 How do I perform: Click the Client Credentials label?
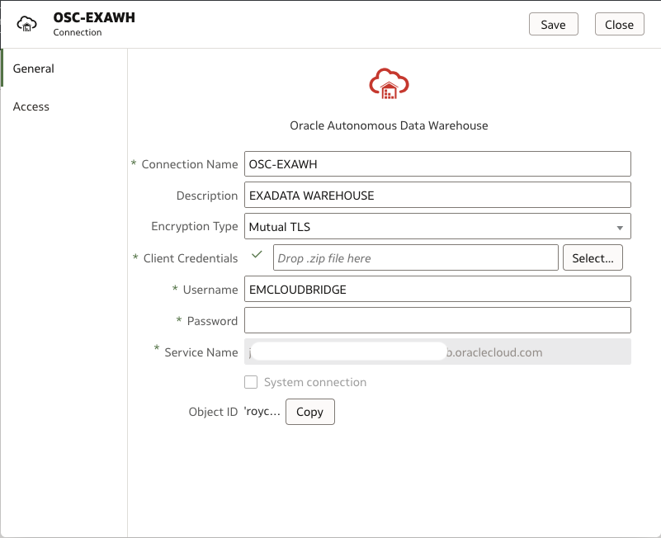click(191, 258)
